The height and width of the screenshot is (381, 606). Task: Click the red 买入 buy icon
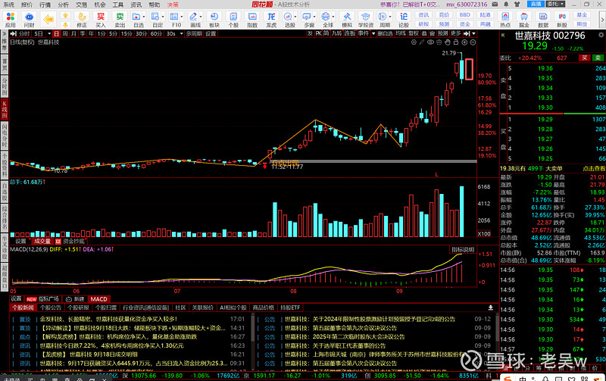point(101,19)
